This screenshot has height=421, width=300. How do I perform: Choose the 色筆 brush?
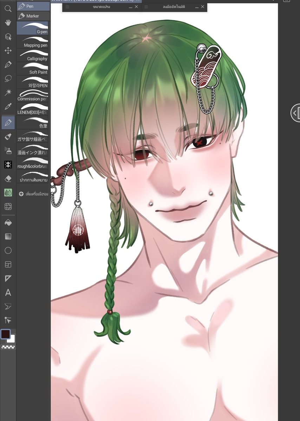pos(32,122)
